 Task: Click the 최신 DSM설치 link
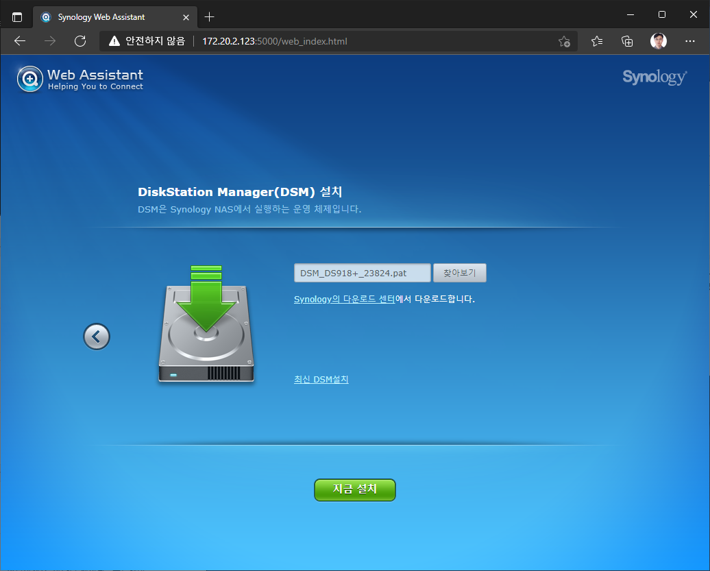[x=321, y=379]
